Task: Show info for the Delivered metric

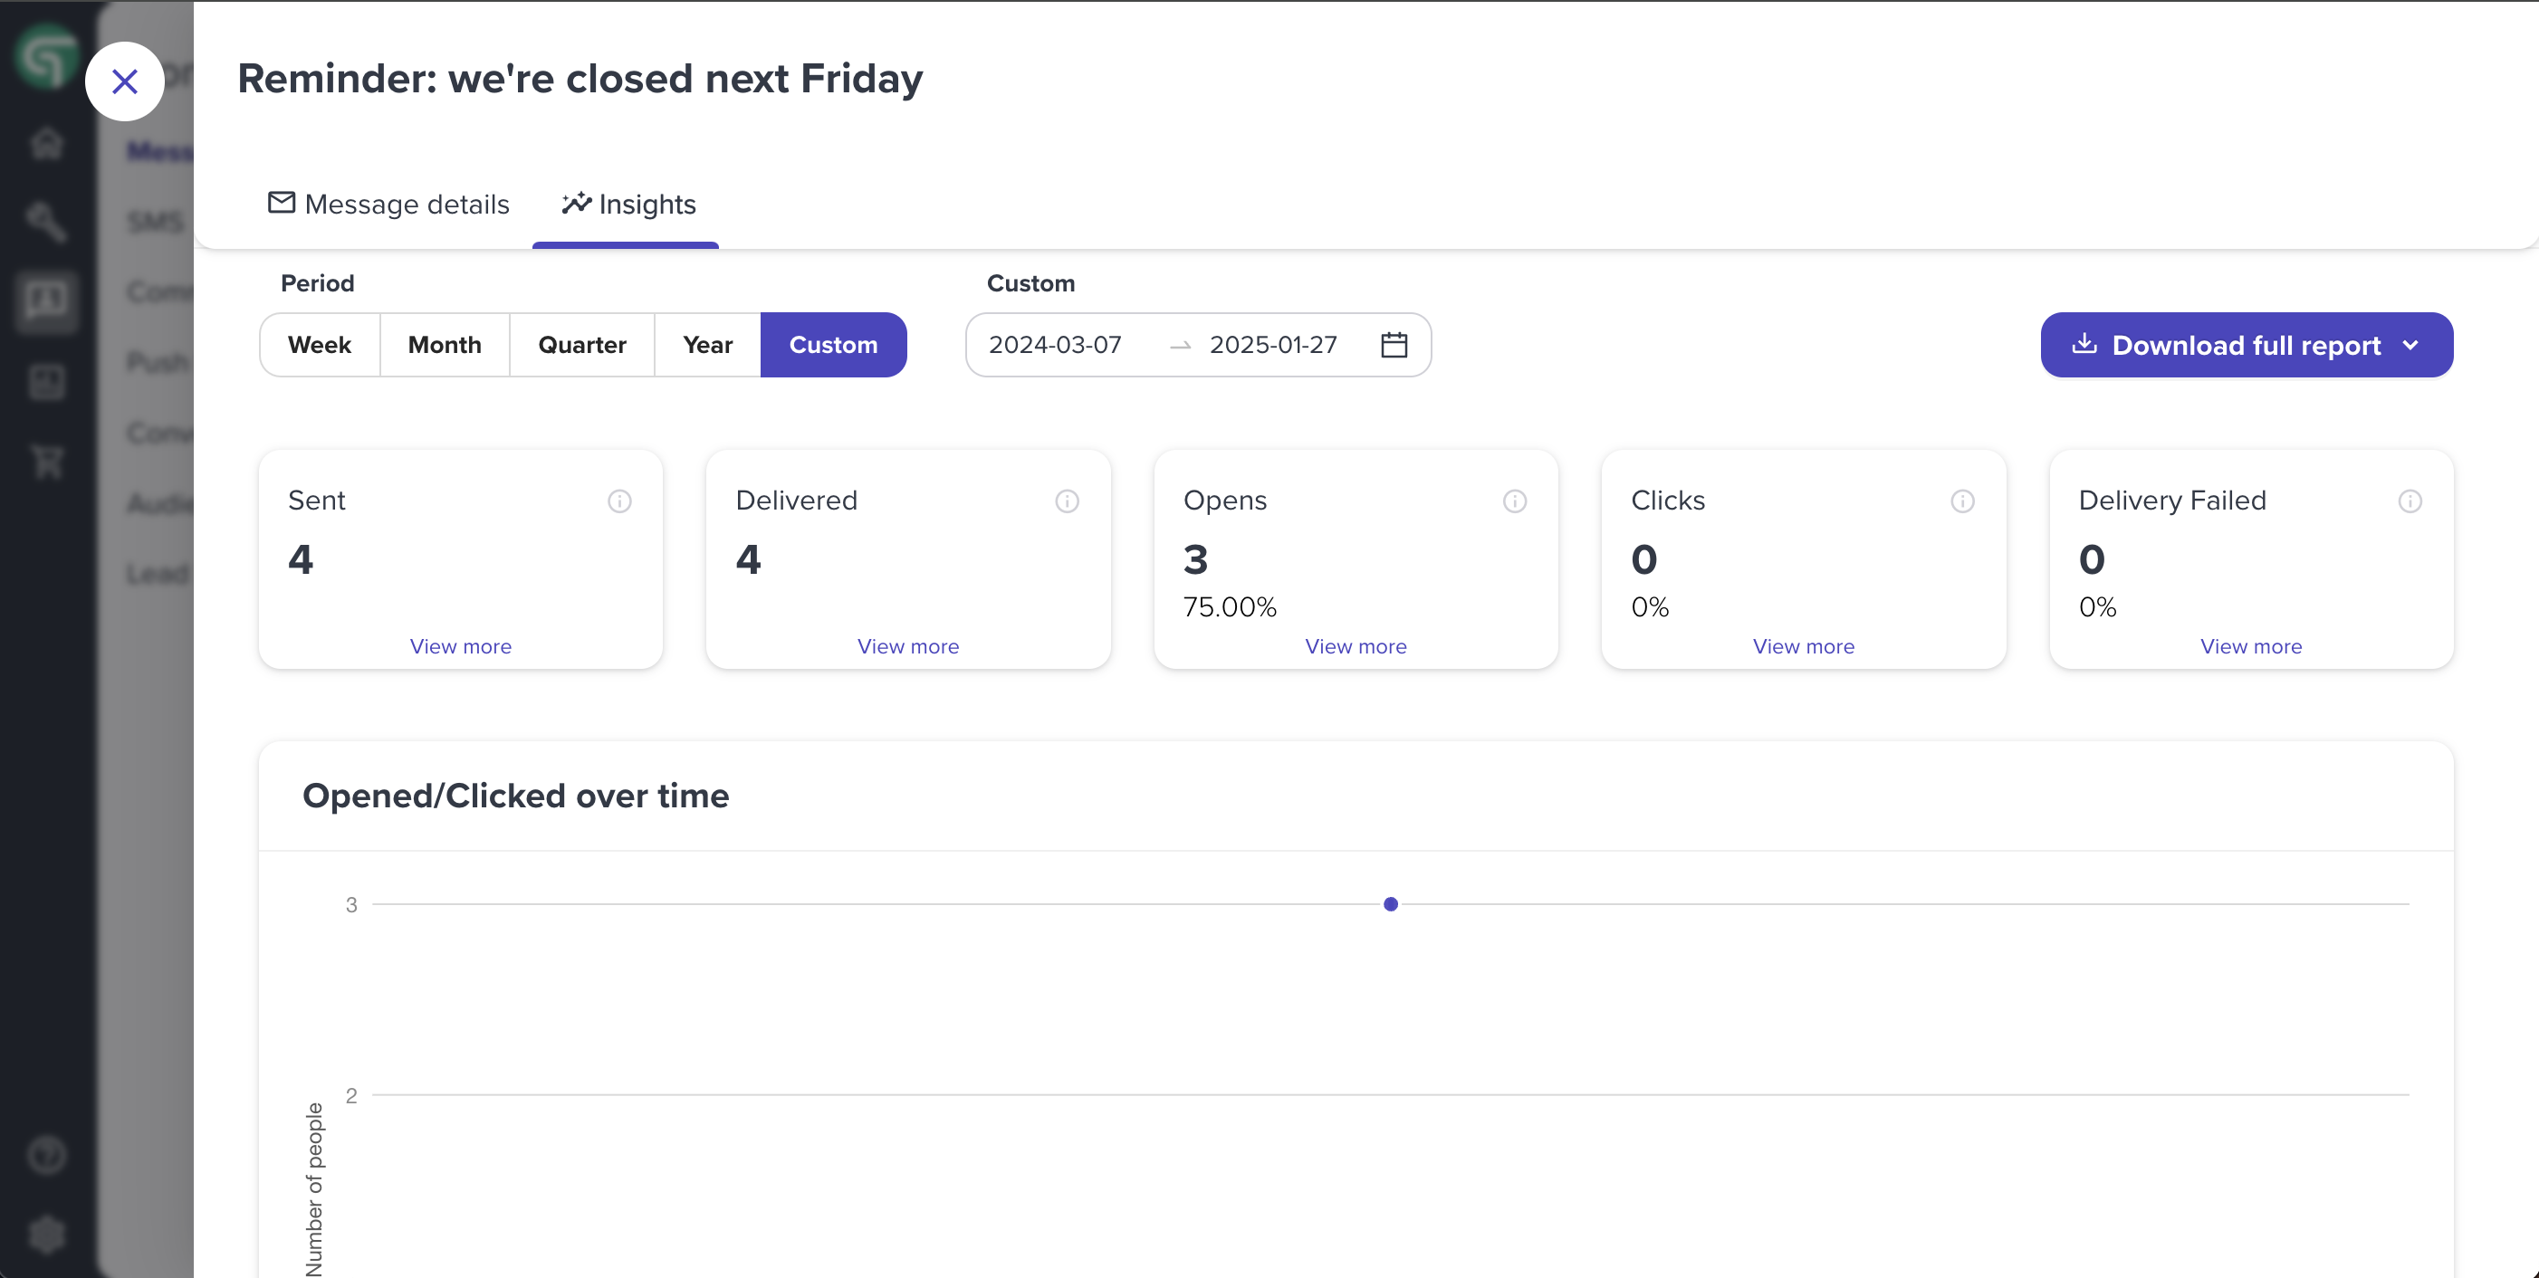Action: tap(1067, 501)
